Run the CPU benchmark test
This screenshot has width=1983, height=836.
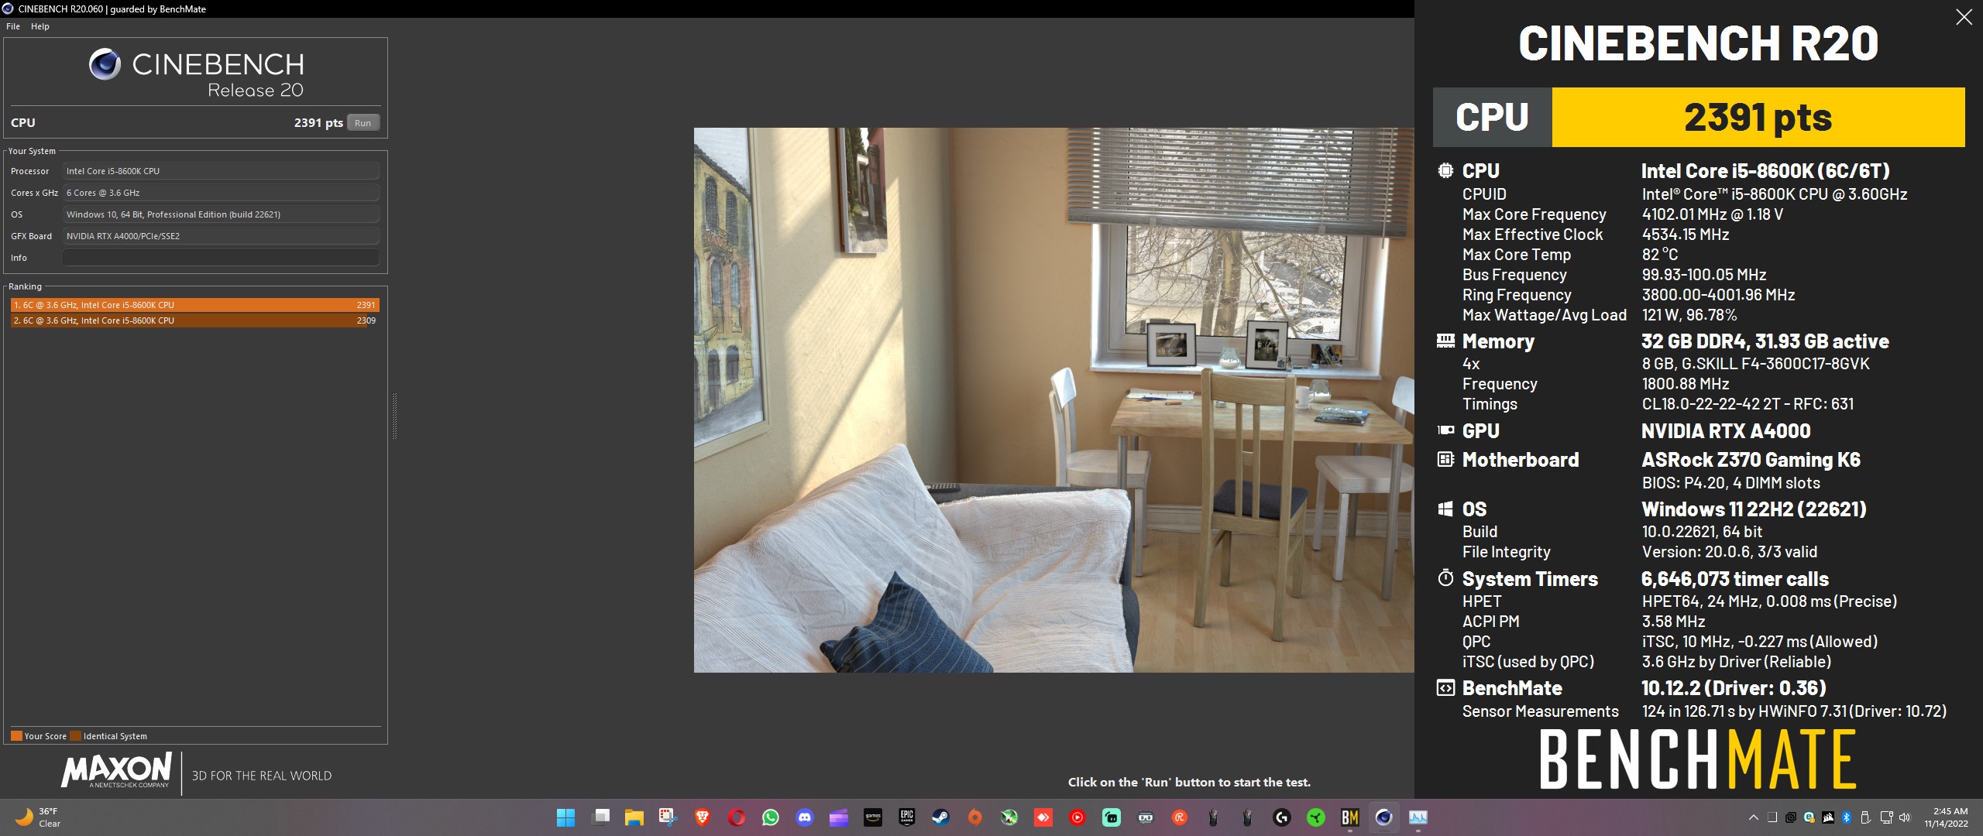click(363, 123)
